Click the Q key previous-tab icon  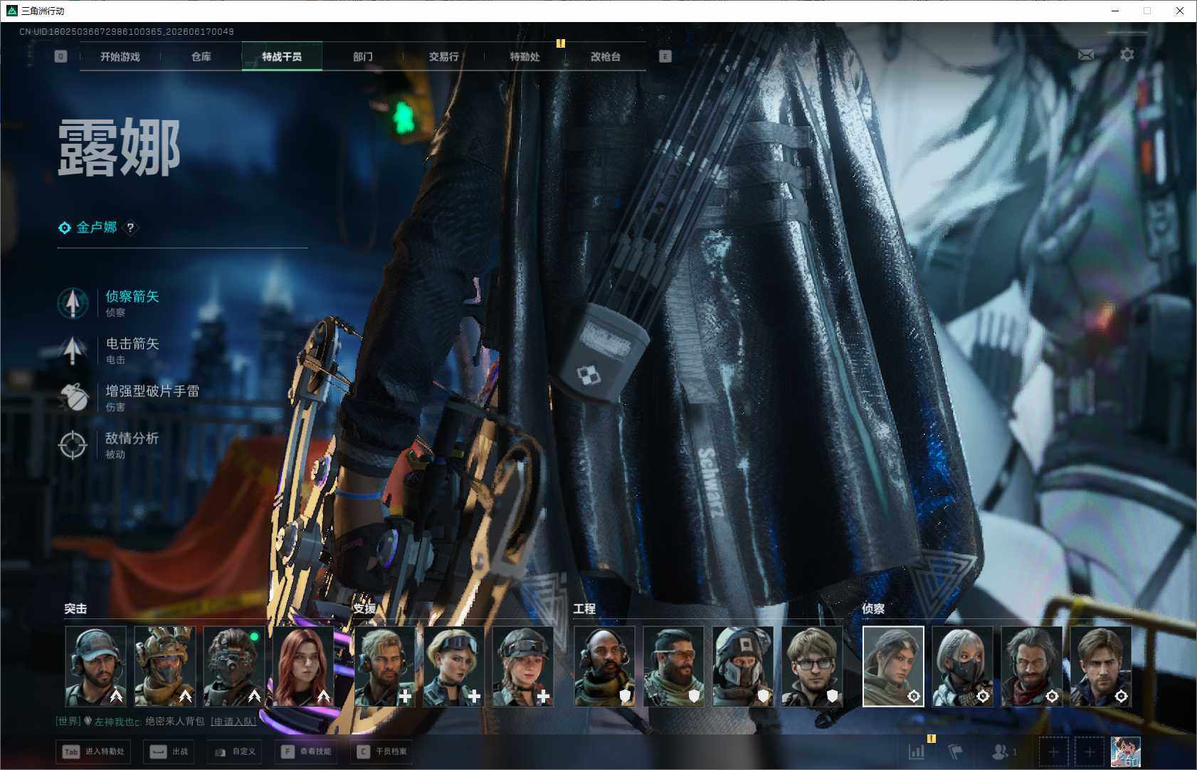61,56
